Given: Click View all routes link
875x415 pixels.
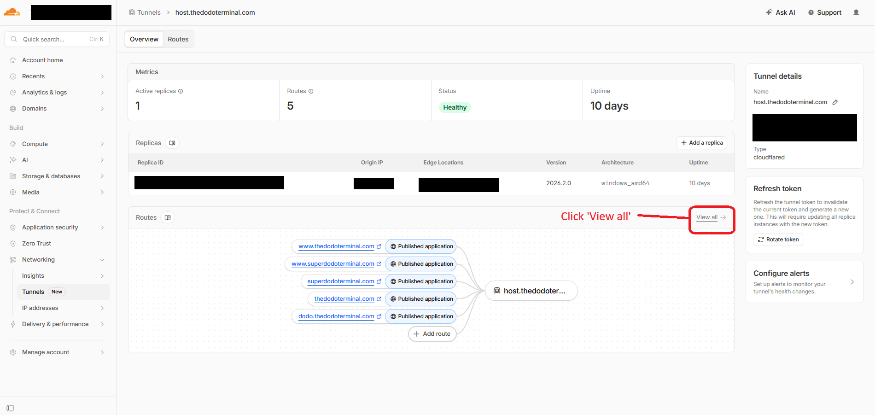Looking at the screenshot, I should 711,217.
